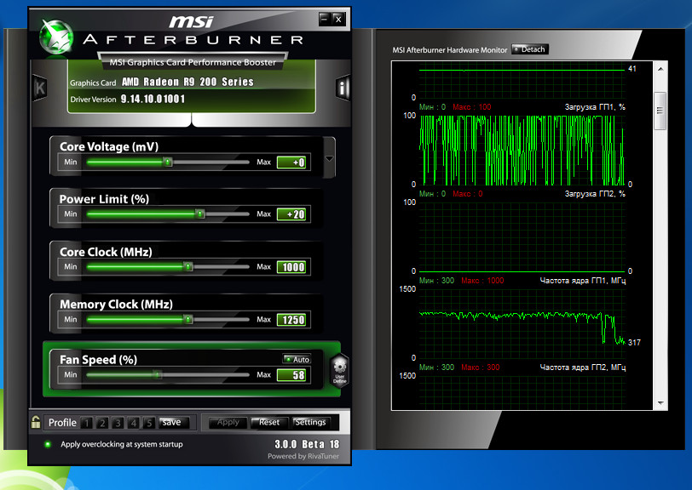Click the profile Save button
Image resolution: width=692 pixels, height=490 pixels.
(174, 423)
